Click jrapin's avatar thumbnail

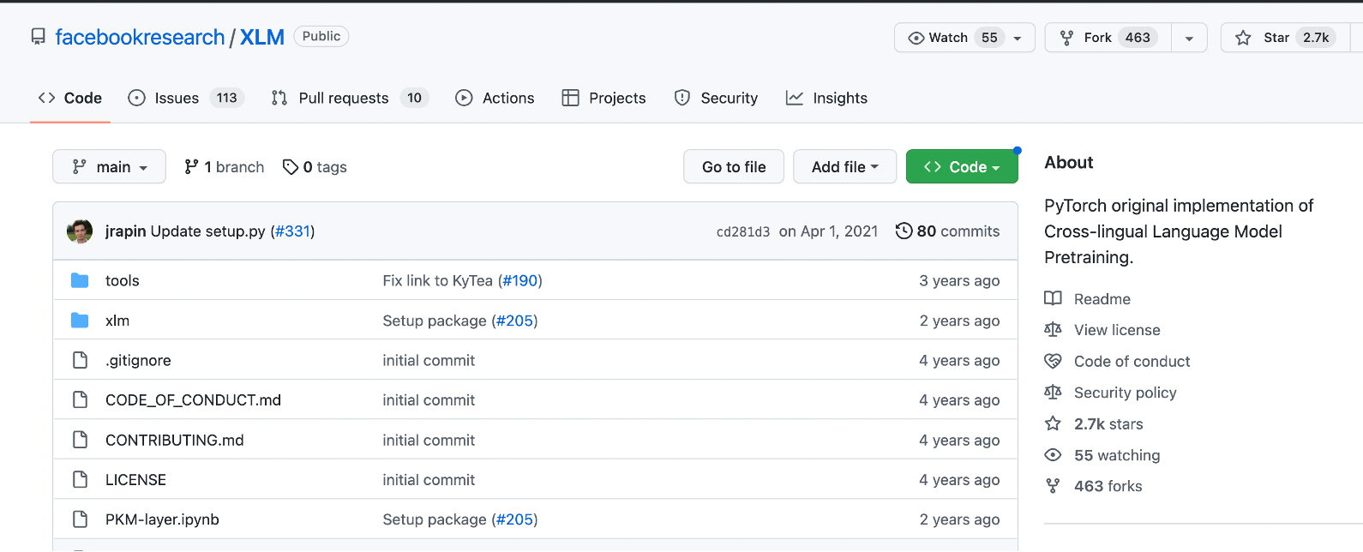(80, 231)
